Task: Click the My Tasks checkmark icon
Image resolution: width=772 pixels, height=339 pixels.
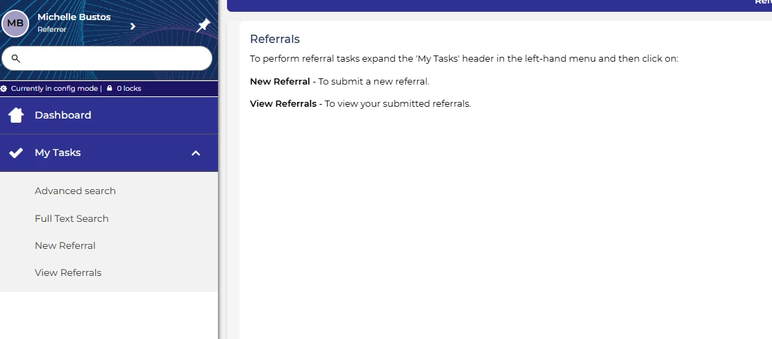Action: pos(16,153)
